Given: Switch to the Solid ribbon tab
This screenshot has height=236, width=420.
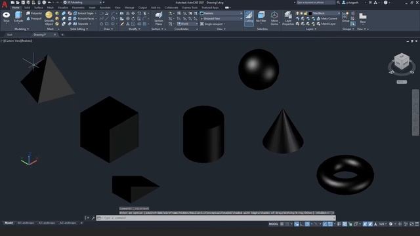Looking at the screenshot, I should click(x=27, y=7).
